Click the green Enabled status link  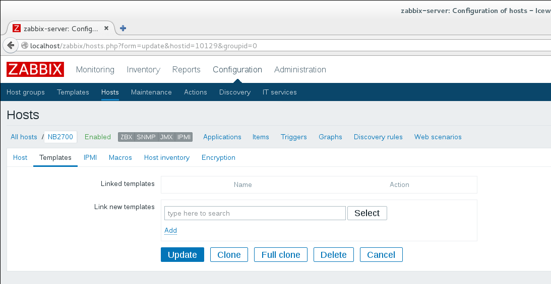tap(98, 137)
